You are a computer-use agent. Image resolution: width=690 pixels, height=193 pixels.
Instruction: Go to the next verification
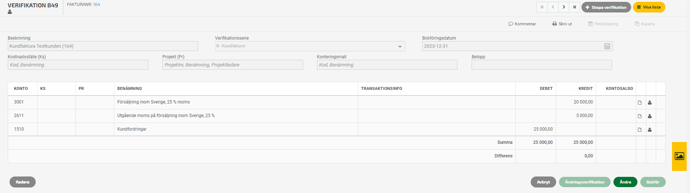click(563, 7)
